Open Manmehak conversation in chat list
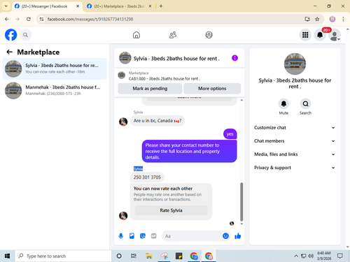Screen dimensions: 350x262 [55, 90]
